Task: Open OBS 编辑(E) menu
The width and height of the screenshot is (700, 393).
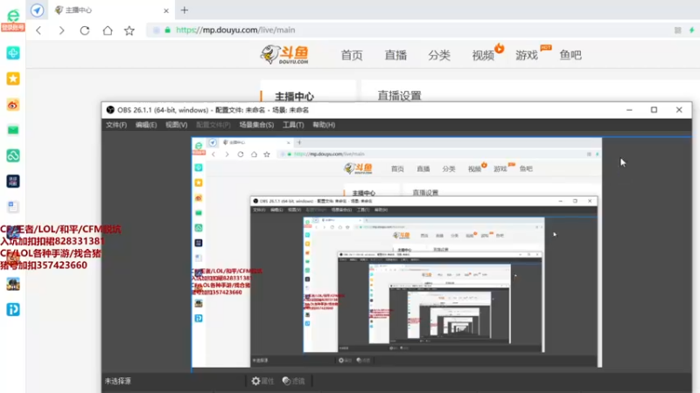Action: tap(146, 125)
